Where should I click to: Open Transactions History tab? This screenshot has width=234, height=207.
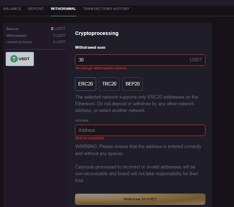point(106,9)
